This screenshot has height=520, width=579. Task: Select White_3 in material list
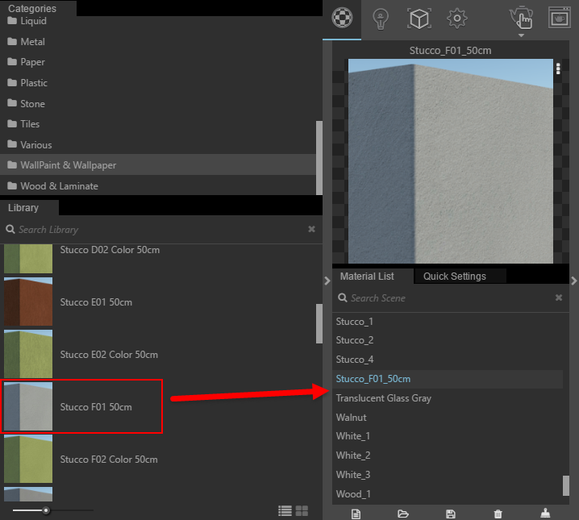coord(448,475)
